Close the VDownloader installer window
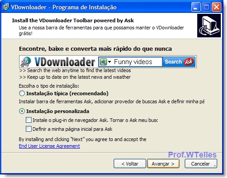 coord(216,7)
